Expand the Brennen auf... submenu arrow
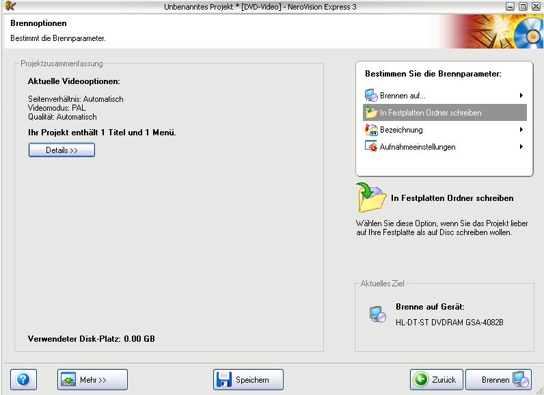 521,96
